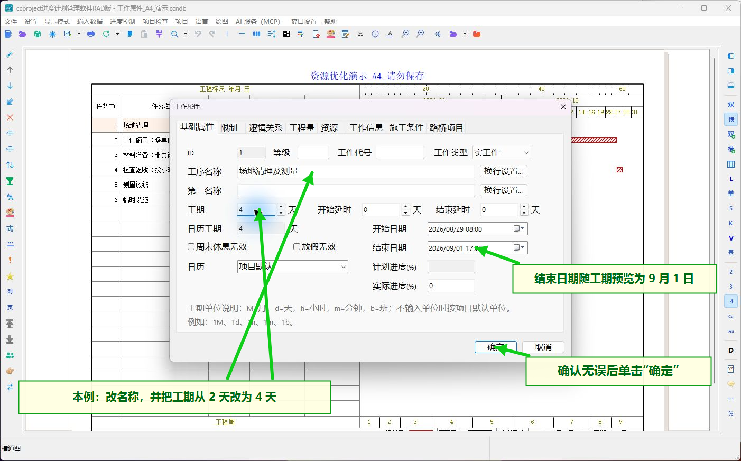Screen dimensions: 741x461
Task: Click the green filter funnel sidebar icon
Action: tap(10, 181)
